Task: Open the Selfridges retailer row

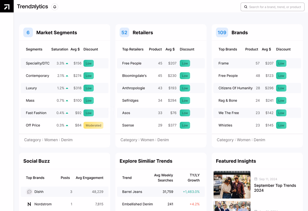Action: tap(161, 100)
